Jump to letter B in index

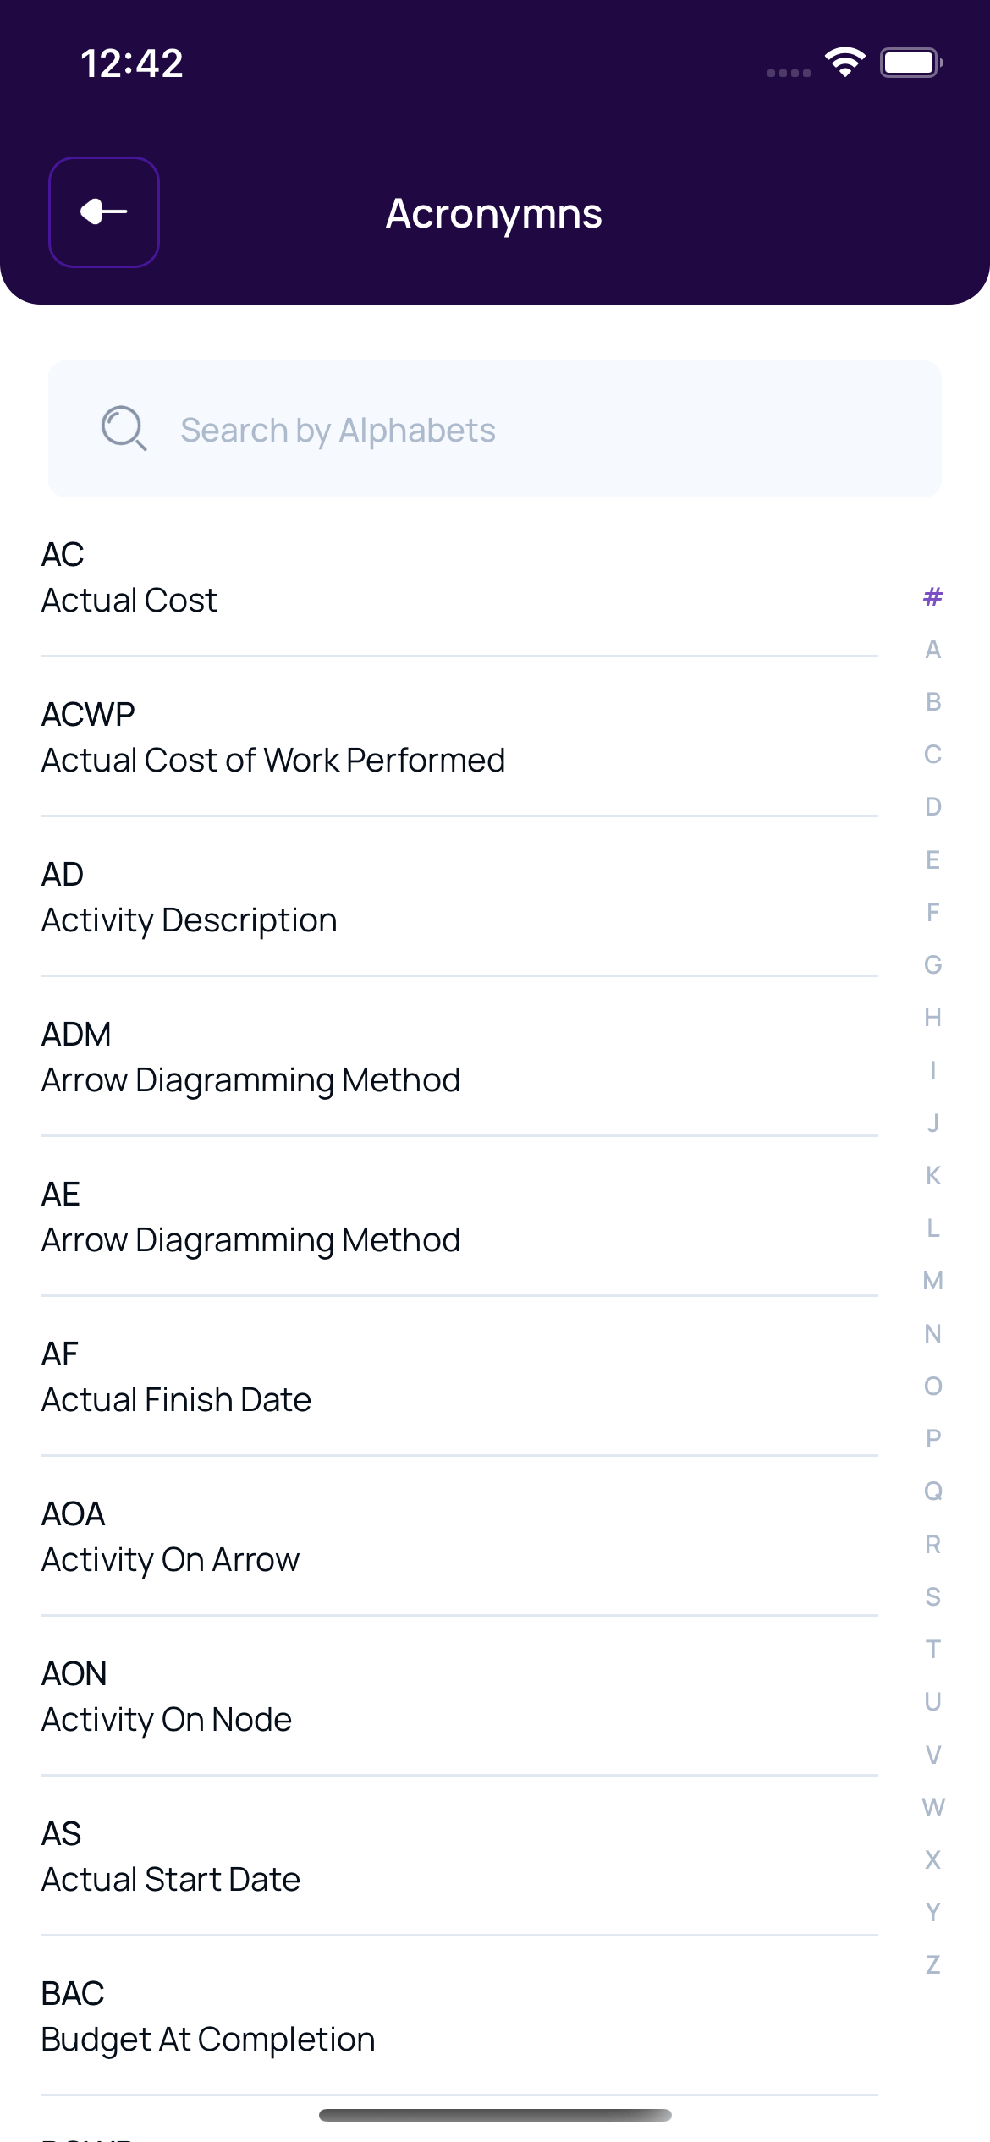[932, 702]
